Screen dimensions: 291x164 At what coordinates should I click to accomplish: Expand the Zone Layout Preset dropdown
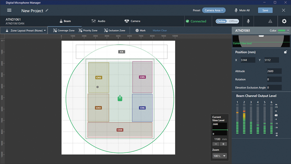[x=24, y=30]
